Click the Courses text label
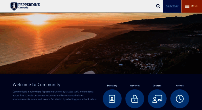The width and height of the screenshot is (202, 110). 157,86
